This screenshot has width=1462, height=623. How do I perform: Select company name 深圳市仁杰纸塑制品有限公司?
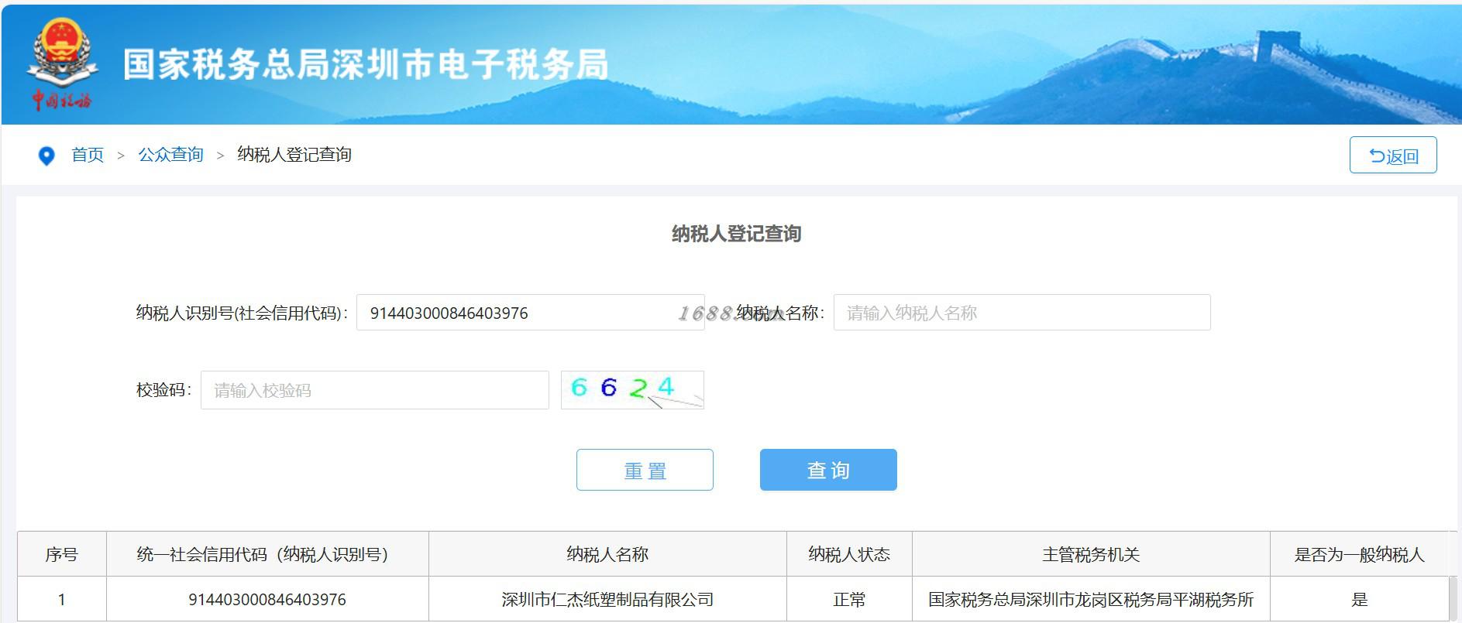pos(607,599)
